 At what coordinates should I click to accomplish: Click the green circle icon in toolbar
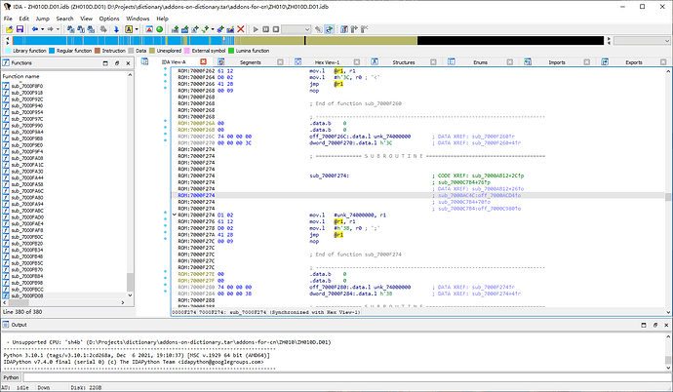159,29
